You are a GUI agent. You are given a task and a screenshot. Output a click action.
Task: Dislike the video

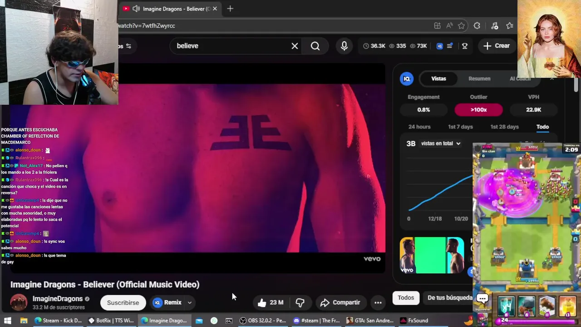click(x=300, y=302)
